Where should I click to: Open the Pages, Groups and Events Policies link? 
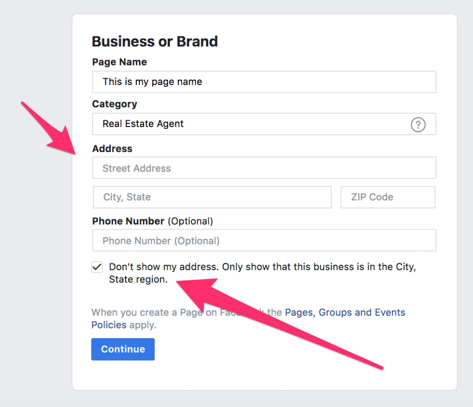pyautogui.click(x=345, y=312)
